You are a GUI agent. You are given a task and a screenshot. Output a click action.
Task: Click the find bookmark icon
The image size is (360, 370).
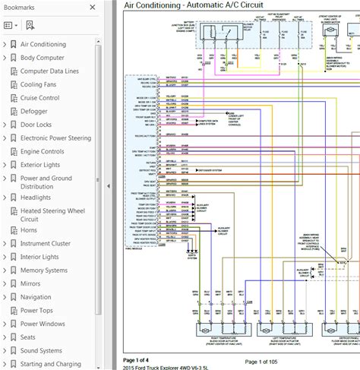point(30,25)
